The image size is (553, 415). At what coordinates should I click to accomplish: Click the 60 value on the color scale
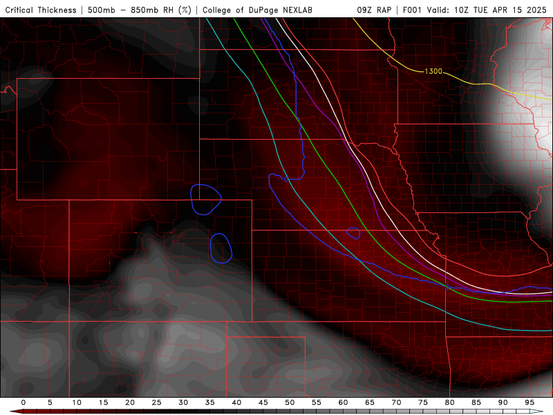tap(343, 403)
